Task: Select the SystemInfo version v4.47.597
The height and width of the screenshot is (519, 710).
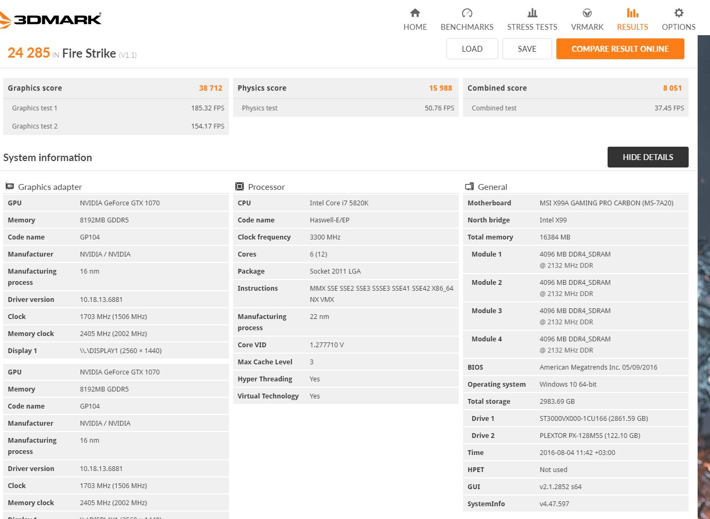Action: [554, 504]
